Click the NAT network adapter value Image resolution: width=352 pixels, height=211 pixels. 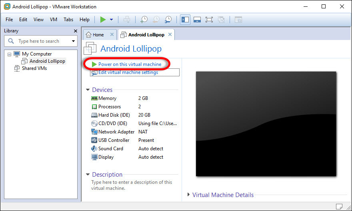(143, 131)
